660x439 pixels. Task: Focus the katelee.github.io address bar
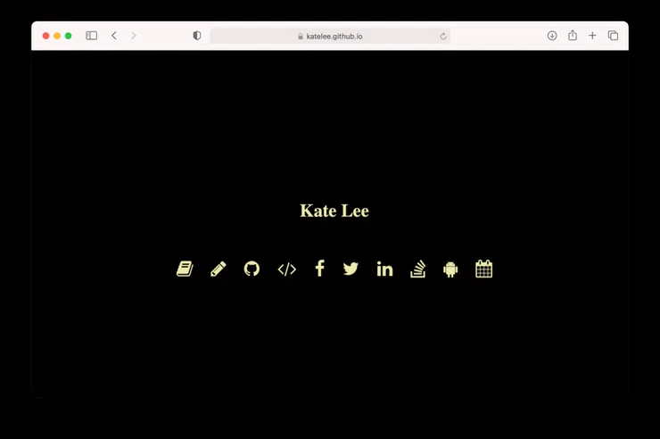pyautogui.click(x=330, y=37)
